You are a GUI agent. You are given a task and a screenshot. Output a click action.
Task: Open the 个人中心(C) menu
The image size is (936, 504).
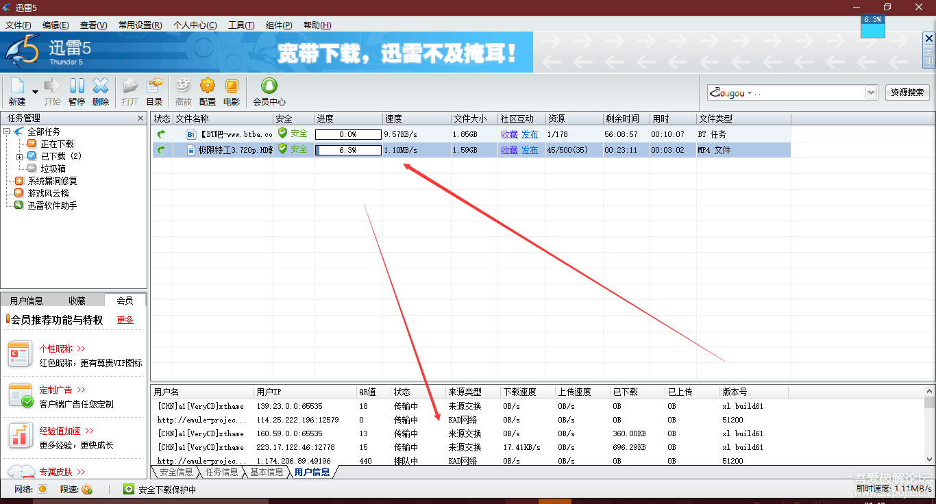195,25
